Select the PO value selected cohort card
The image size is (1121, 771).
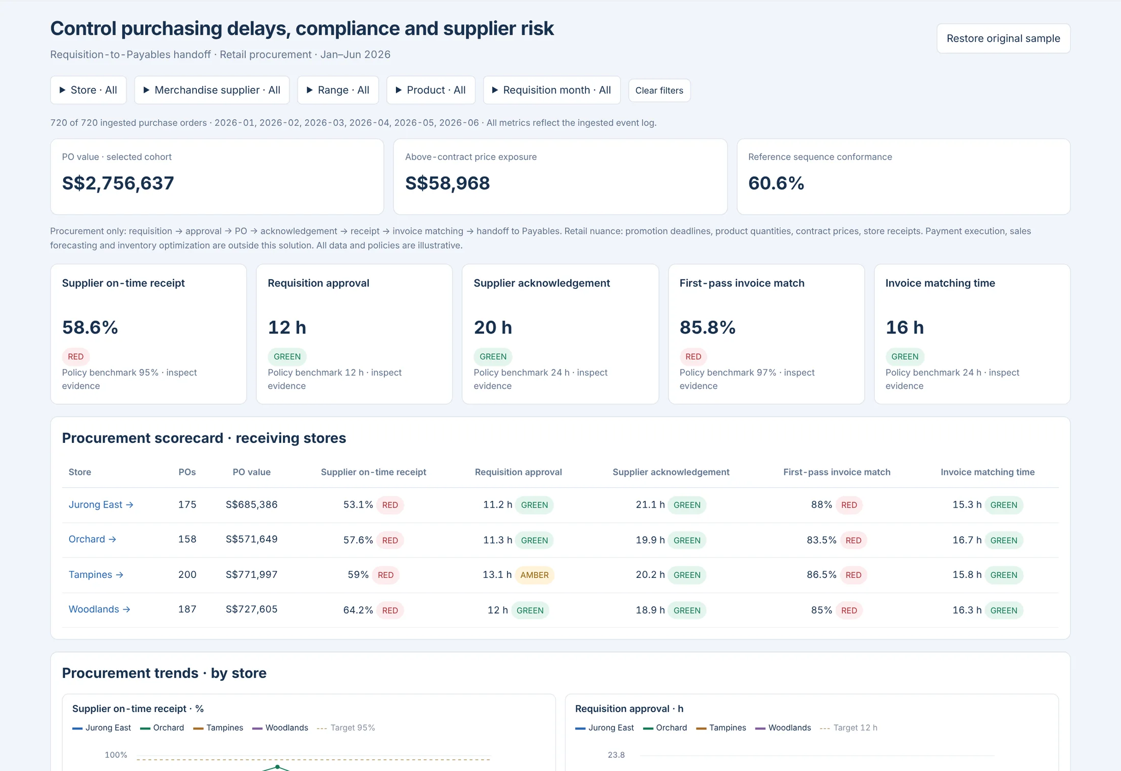click(217, 176)
